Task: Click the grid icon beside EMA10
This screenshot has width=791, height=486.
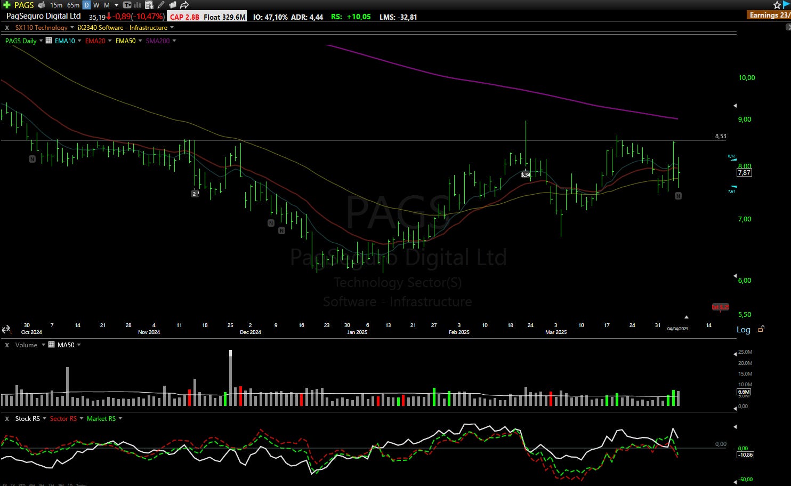Action: 49,41
